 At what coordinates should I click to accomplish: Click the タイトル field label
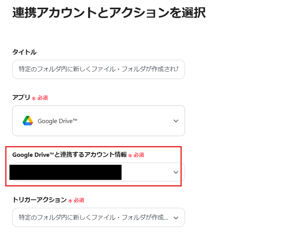coord(25,52)
